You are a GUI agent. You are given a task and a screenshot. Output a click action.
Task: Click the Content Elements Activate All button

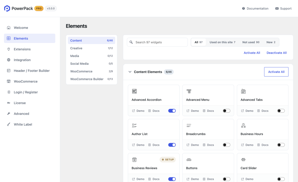click(276, 72)
